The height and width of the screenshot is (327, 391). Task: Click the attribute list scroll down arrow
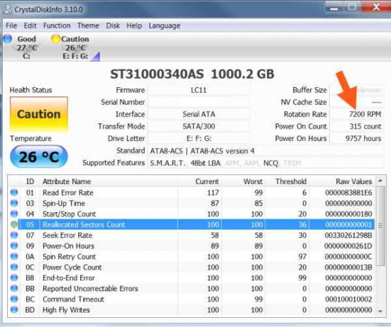(381, 311)
